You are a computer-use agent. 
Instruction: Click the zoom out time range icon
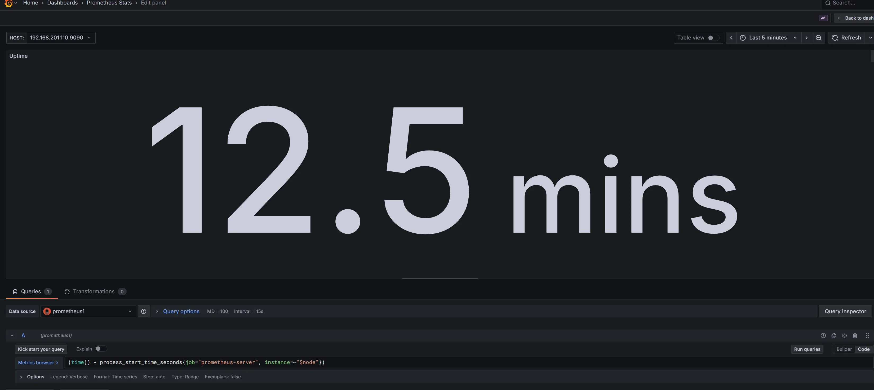(x=818, y=38)
